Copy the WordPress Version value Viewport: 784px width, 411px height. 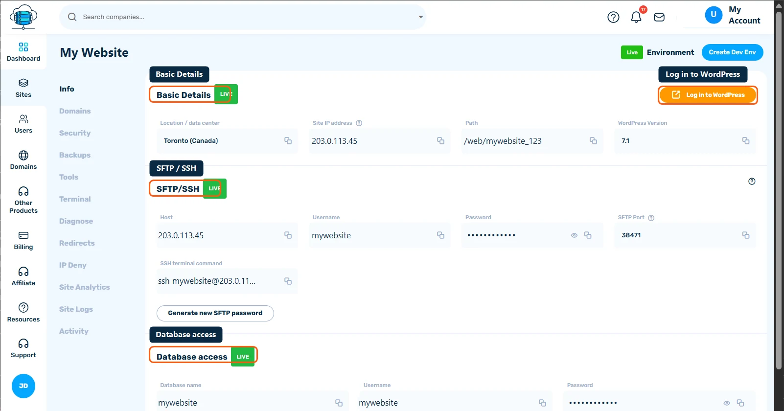coord(746,141)
